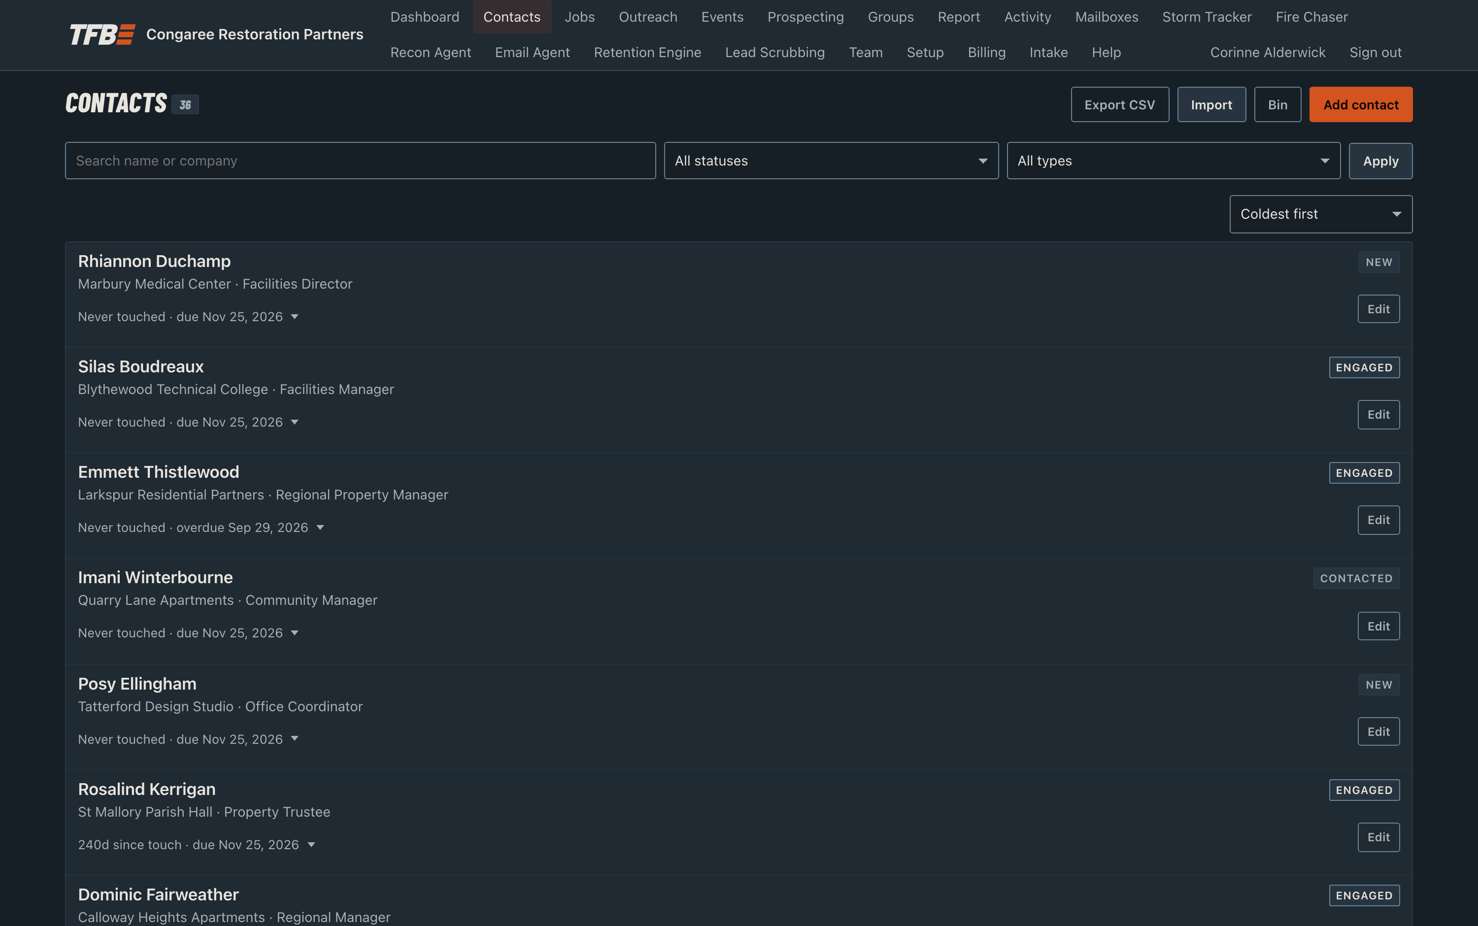This screenshot has width=1478, height=926.
Task: Change the Coldest first sort order
Action: [x=1320, y=214]
